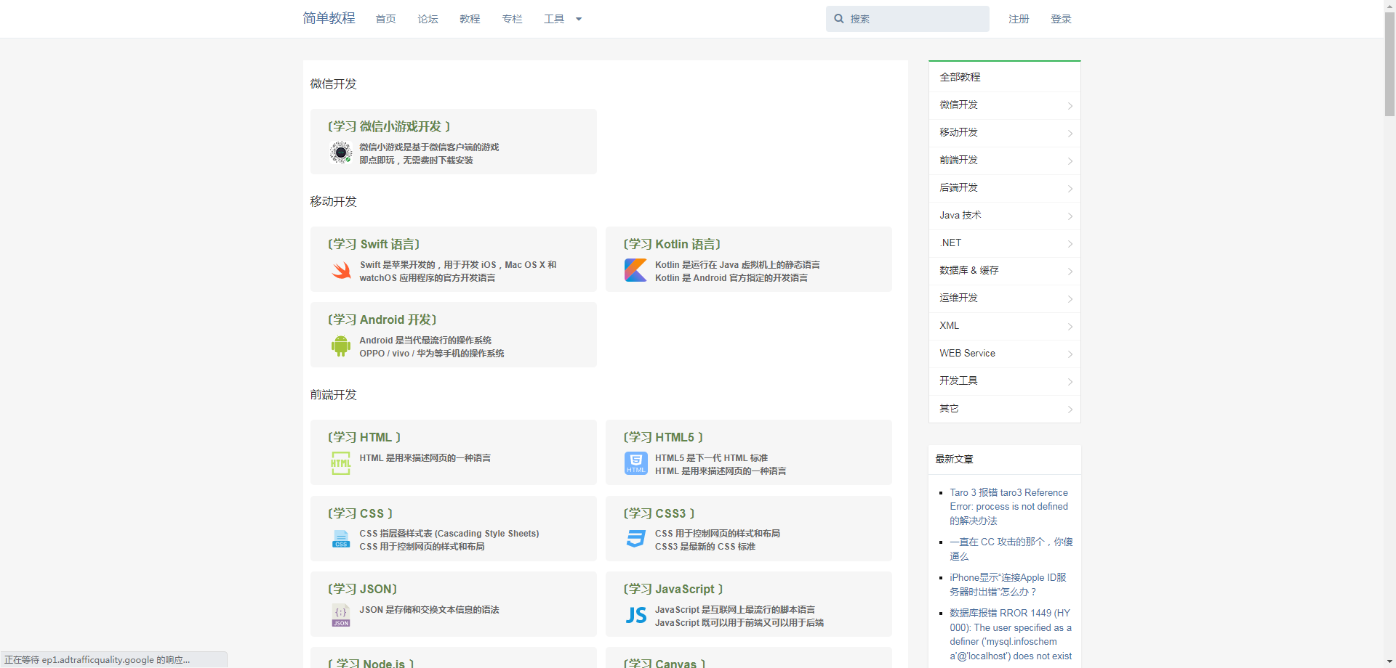
Task: Open the 一直在 CC 攻击 article link
Action: 1011,549
